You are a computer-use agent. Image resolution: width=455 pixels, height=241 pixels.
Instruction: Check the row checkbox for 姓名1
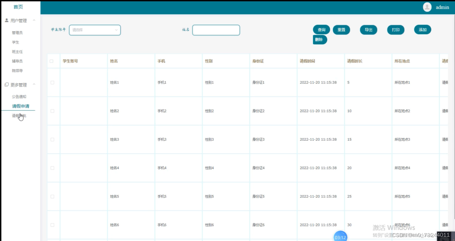[x=52, y=83]
